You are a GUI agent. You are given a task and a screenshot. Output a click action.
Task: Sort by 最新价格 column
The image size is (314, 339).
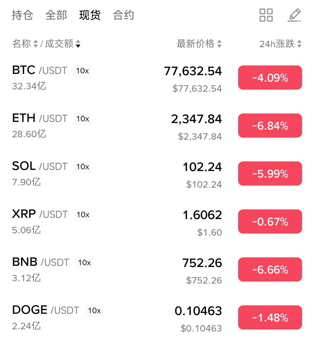point(199,44)
